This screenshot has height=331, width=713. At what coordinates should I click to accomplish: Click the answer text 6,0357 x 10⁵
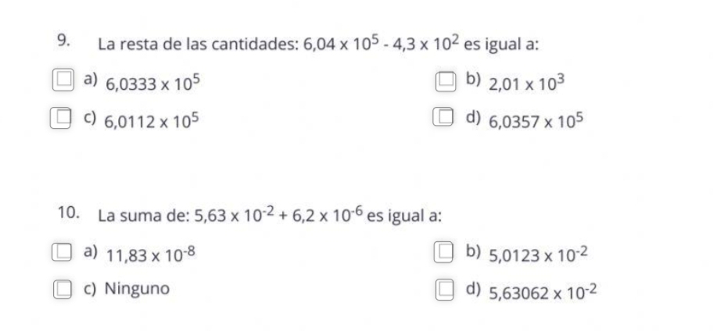[x=536, y=121]
